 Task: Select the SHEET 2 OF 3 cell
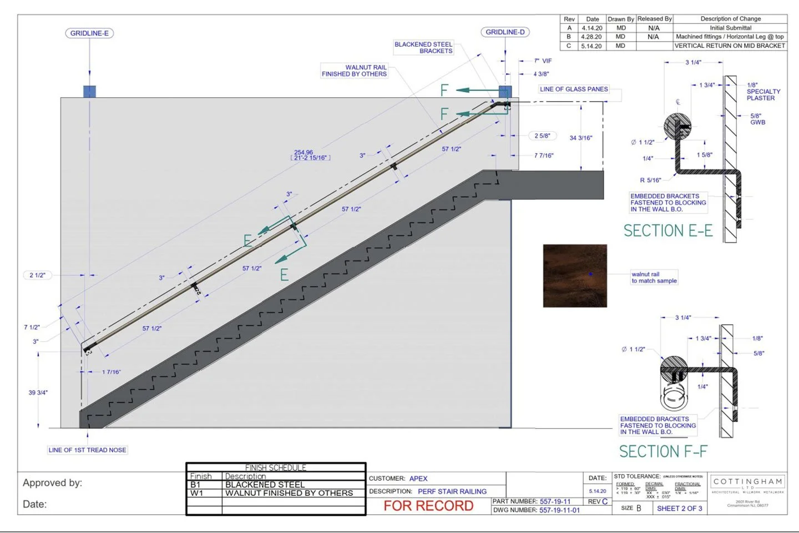tap(679, 508)
